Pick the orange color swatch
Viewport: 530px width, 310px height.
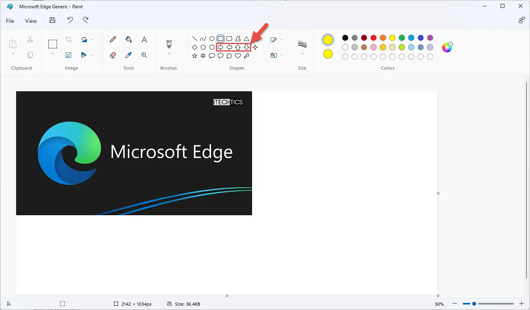tap(383, 38)
